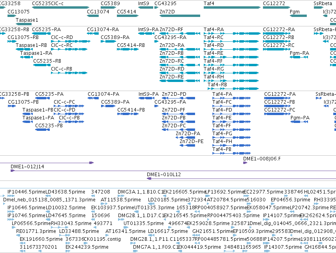The image size is (336, 253).
Task: Click protein Taf4-PB
Action: pos(231,153)
